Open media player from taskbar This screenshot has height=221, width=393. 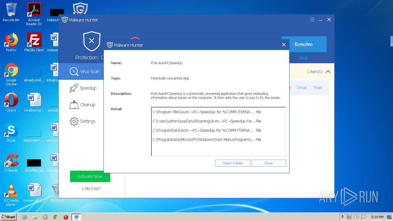(x=45, y=217)
